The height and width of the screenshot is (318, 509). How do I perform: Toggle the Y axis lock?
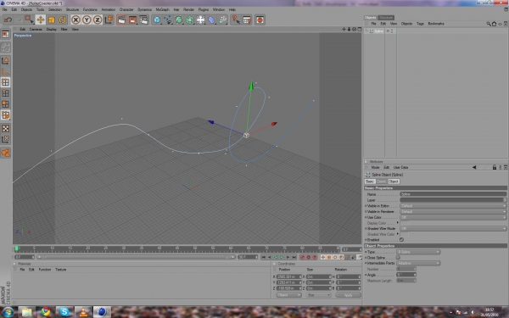[x=87, y=20]
